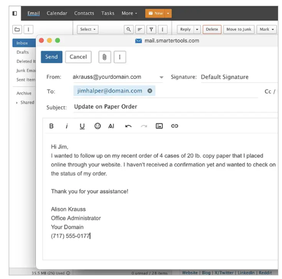
Task: Send the email with the Send button
Action: point(52,57)
